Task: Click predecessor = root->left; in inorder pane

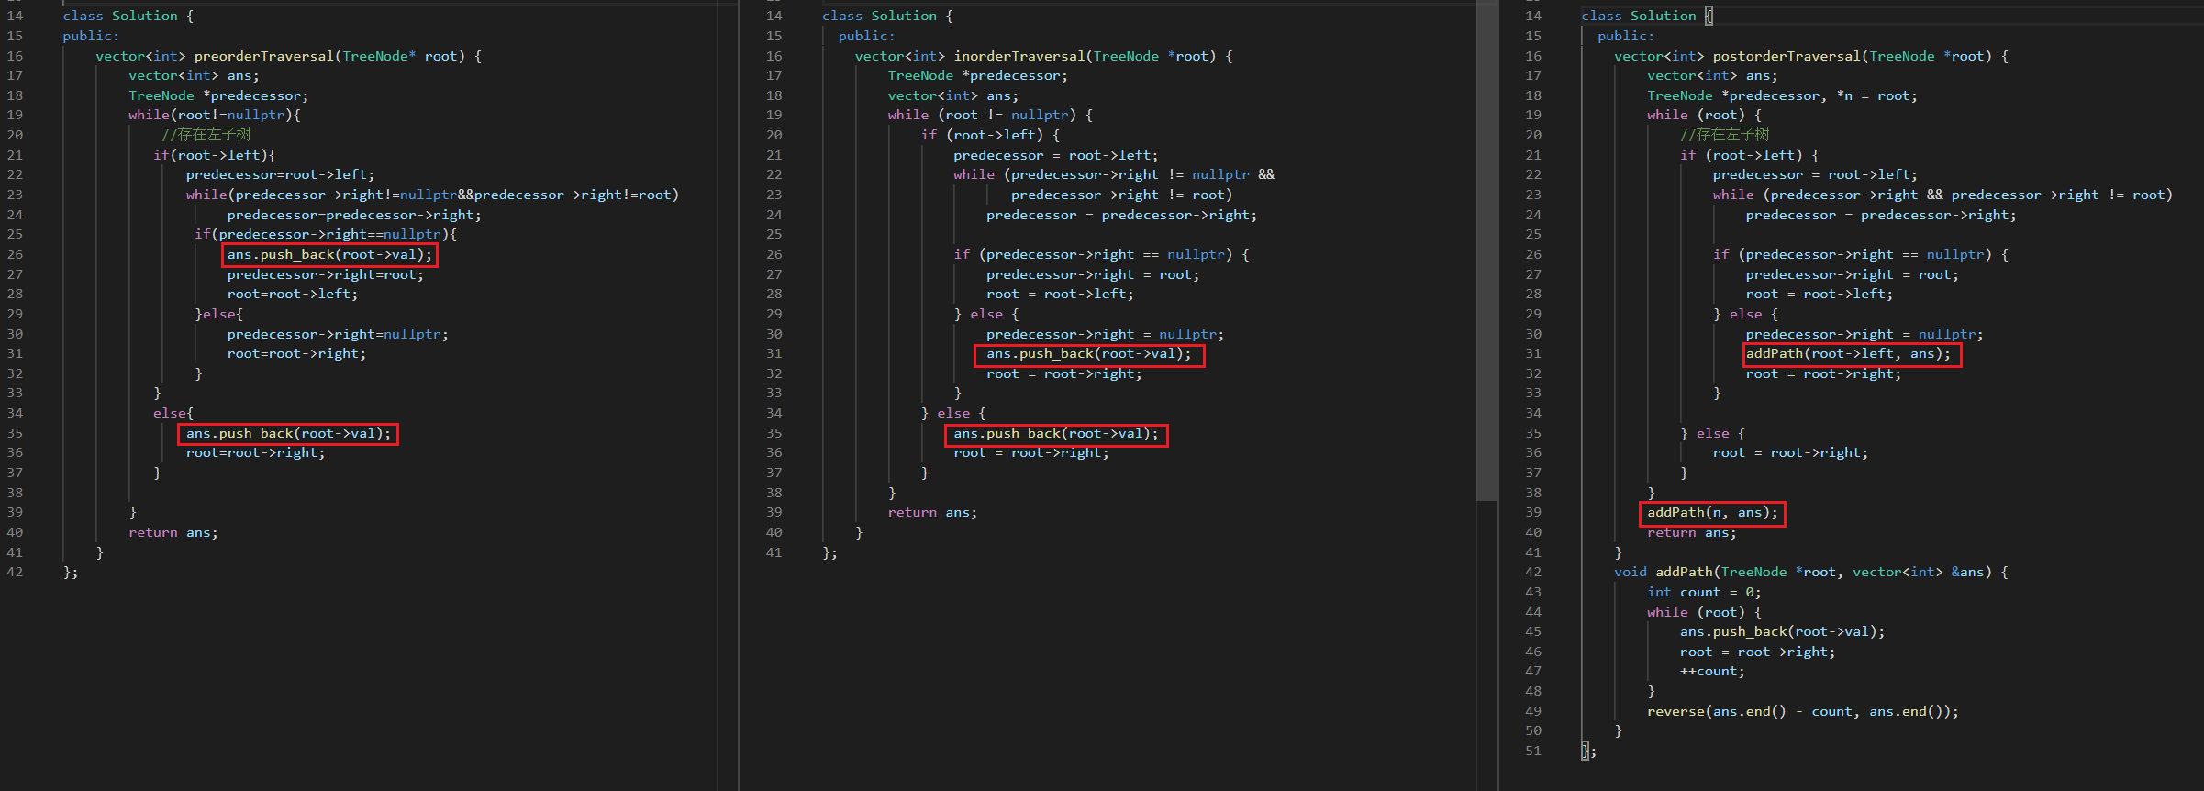Action: click(1056, 156)
